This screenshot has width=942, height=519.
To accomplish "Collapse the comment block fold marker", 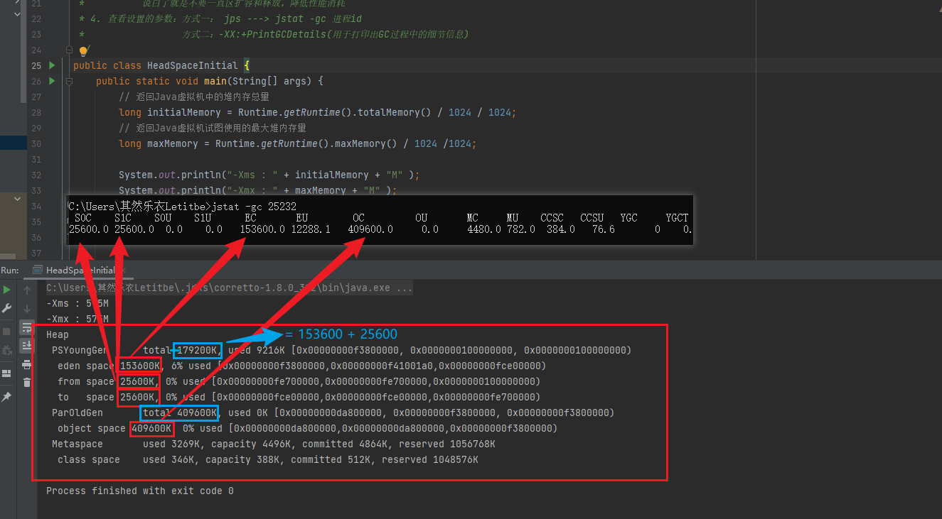I will (70, 50).
